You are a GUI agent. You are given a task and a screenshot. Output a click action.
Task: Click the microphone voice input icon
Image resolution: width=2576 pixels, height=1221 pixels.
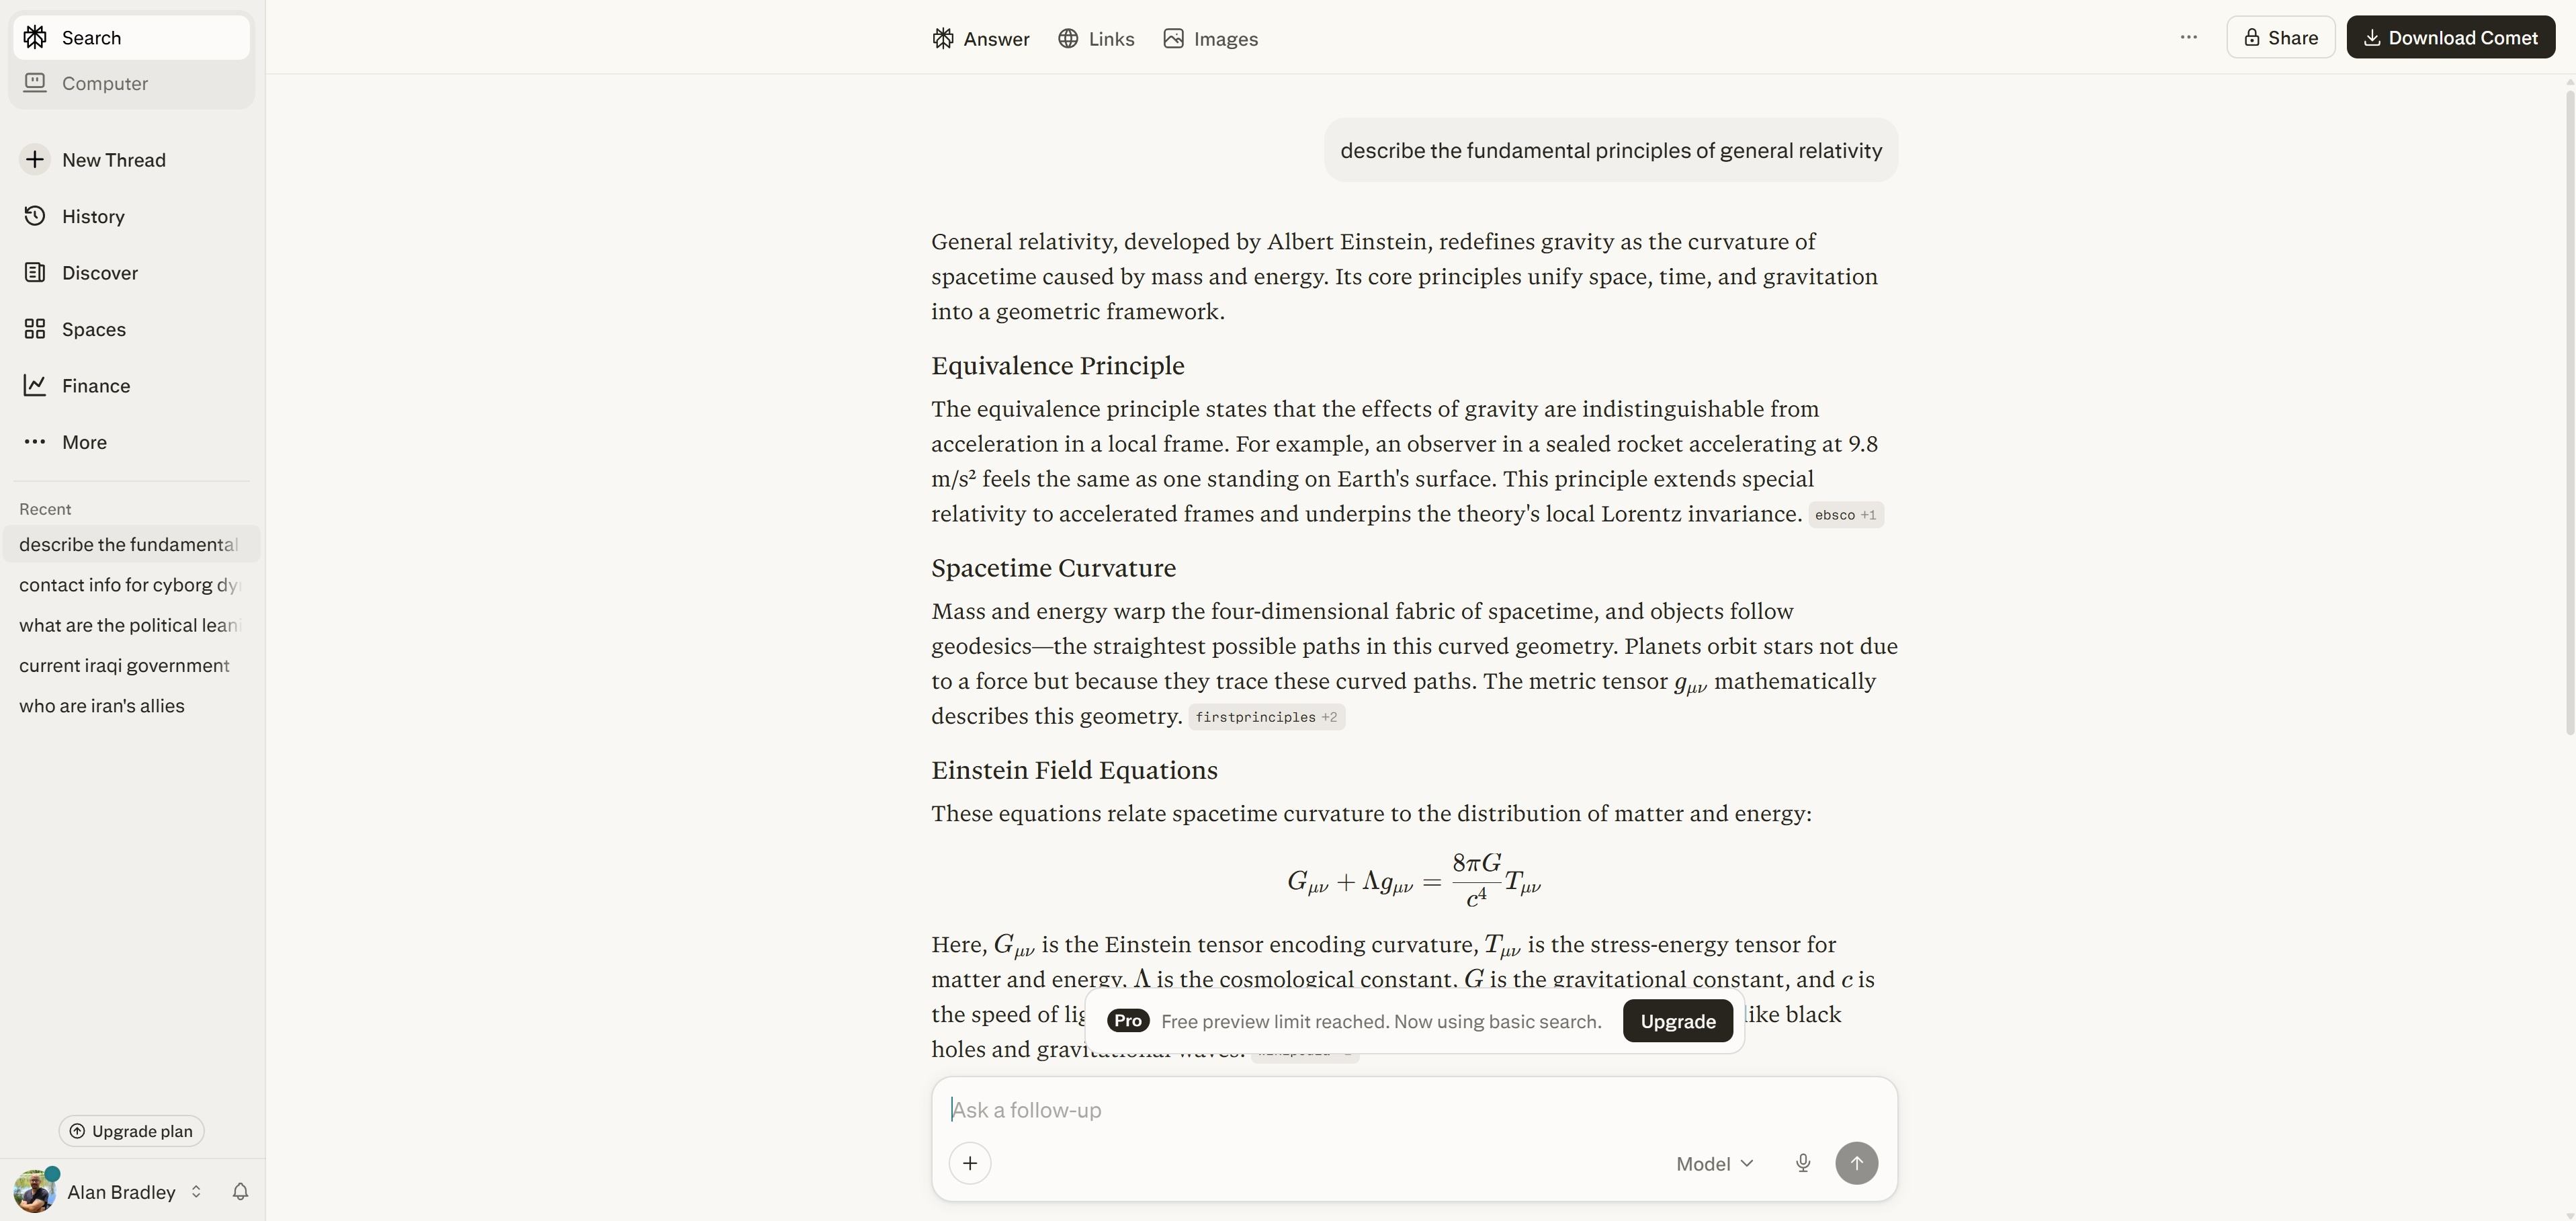1802,1163
